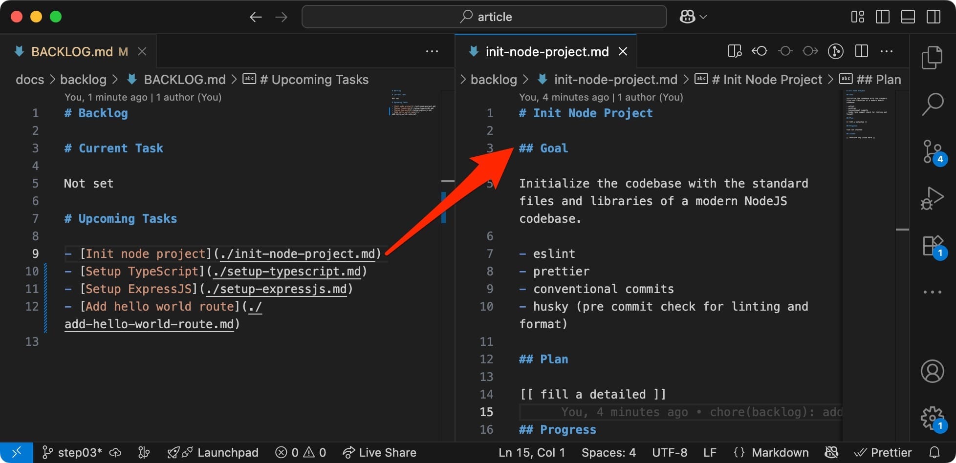Toggle the bottom panel visibility

coord(908,16)
